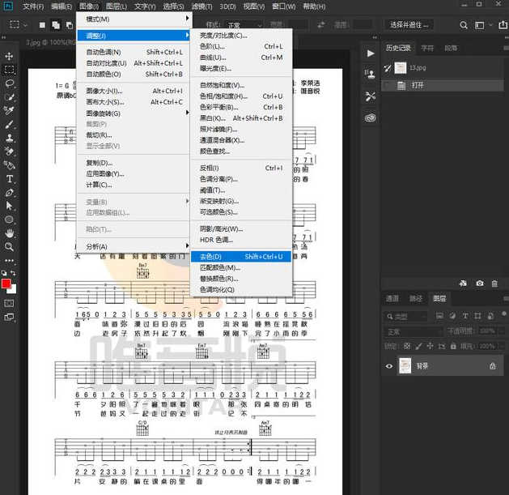Enable the pixel layer filter icon
Image resolution: width=509 pixels, height=495 pixels.
440,316
